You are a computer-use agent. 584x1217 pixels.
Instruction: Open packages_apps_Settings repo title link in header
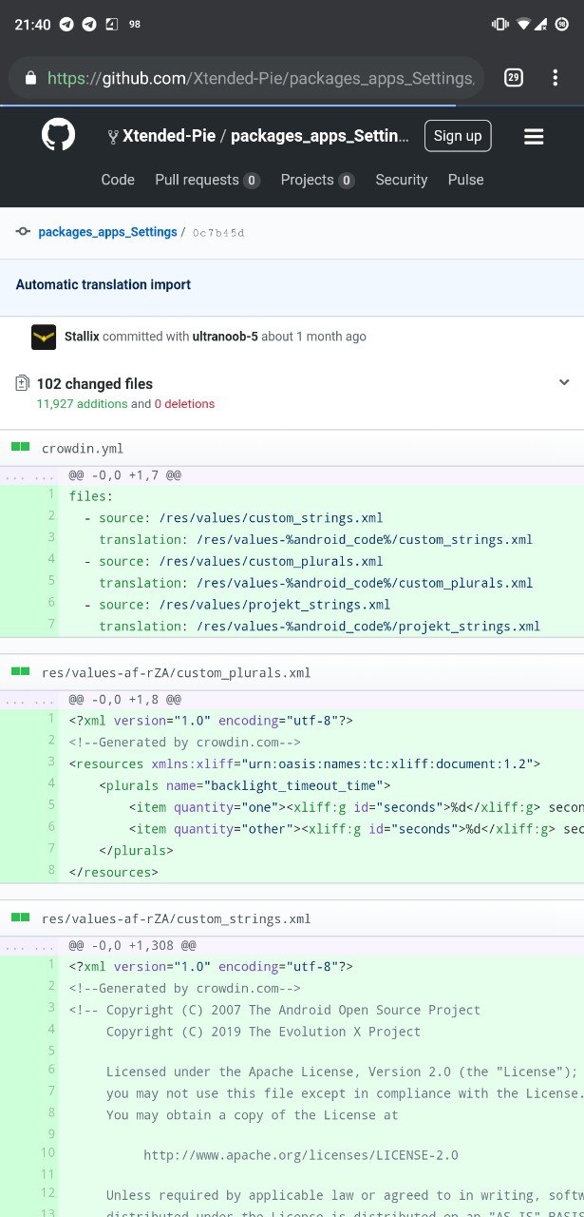pos(320,137)
